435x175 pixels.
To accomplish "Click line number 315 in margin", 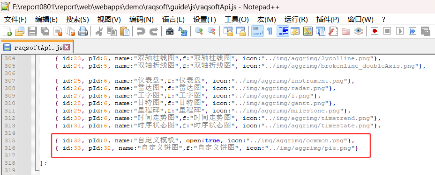I will point(10,140).
